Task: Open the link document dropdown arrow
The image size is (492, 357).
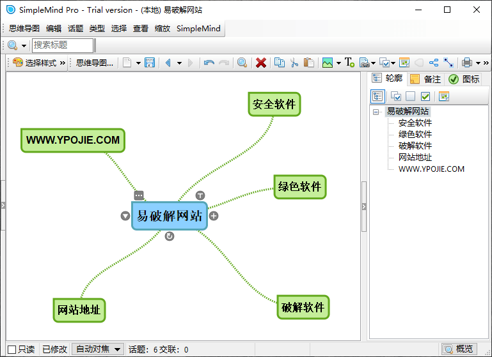Action: pos(373,63)
